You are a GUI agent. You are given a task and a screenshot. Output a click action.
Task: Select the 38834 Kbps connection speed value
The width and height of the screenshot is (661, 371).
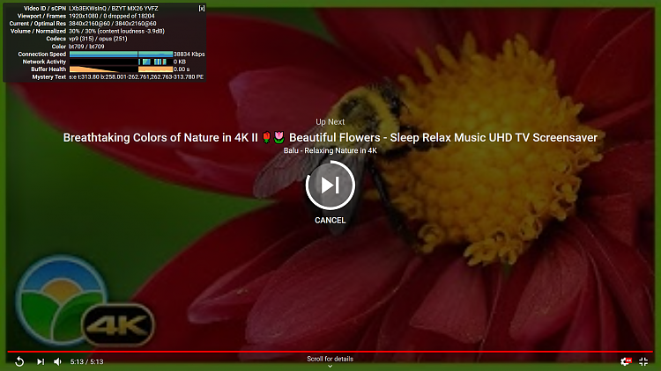189,55
